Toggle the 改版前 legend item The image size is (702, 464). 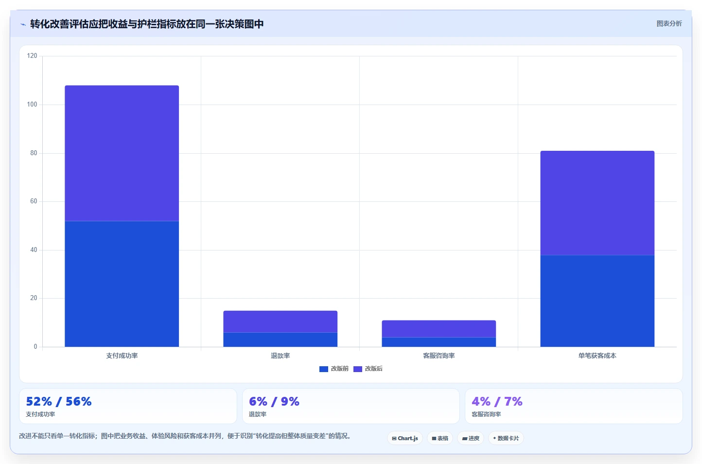(334, 369)
